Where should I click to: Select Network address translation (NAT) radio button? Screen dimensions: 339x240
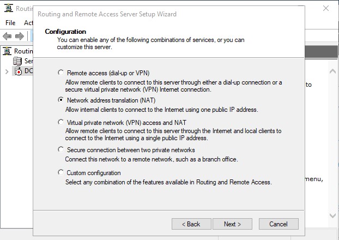point(60,100)
